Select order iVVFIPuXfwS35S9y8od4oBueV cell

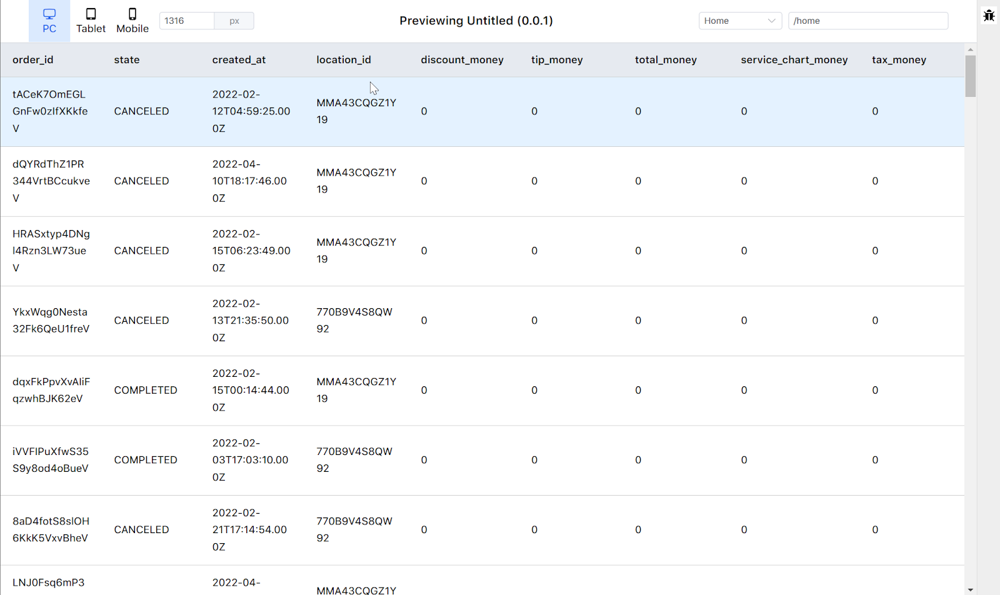pos(51,460)
